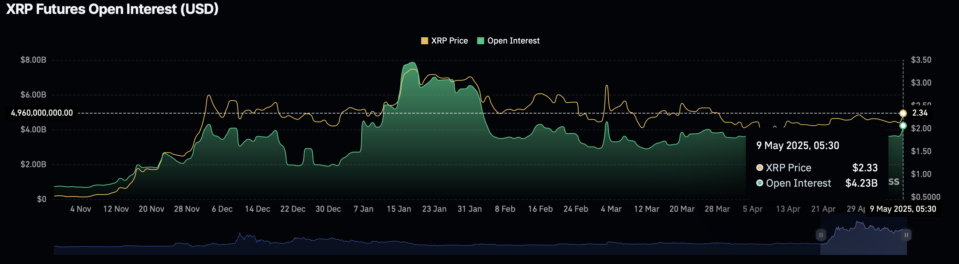The height and width of the screenshot is (264, 959).
Task: Click the 20 Nov date label
Action: (151, 209)
